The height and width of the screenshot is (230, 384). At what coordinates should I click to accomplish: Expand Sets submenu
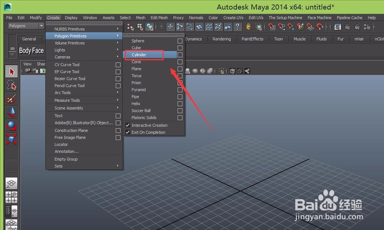point(84,166)
